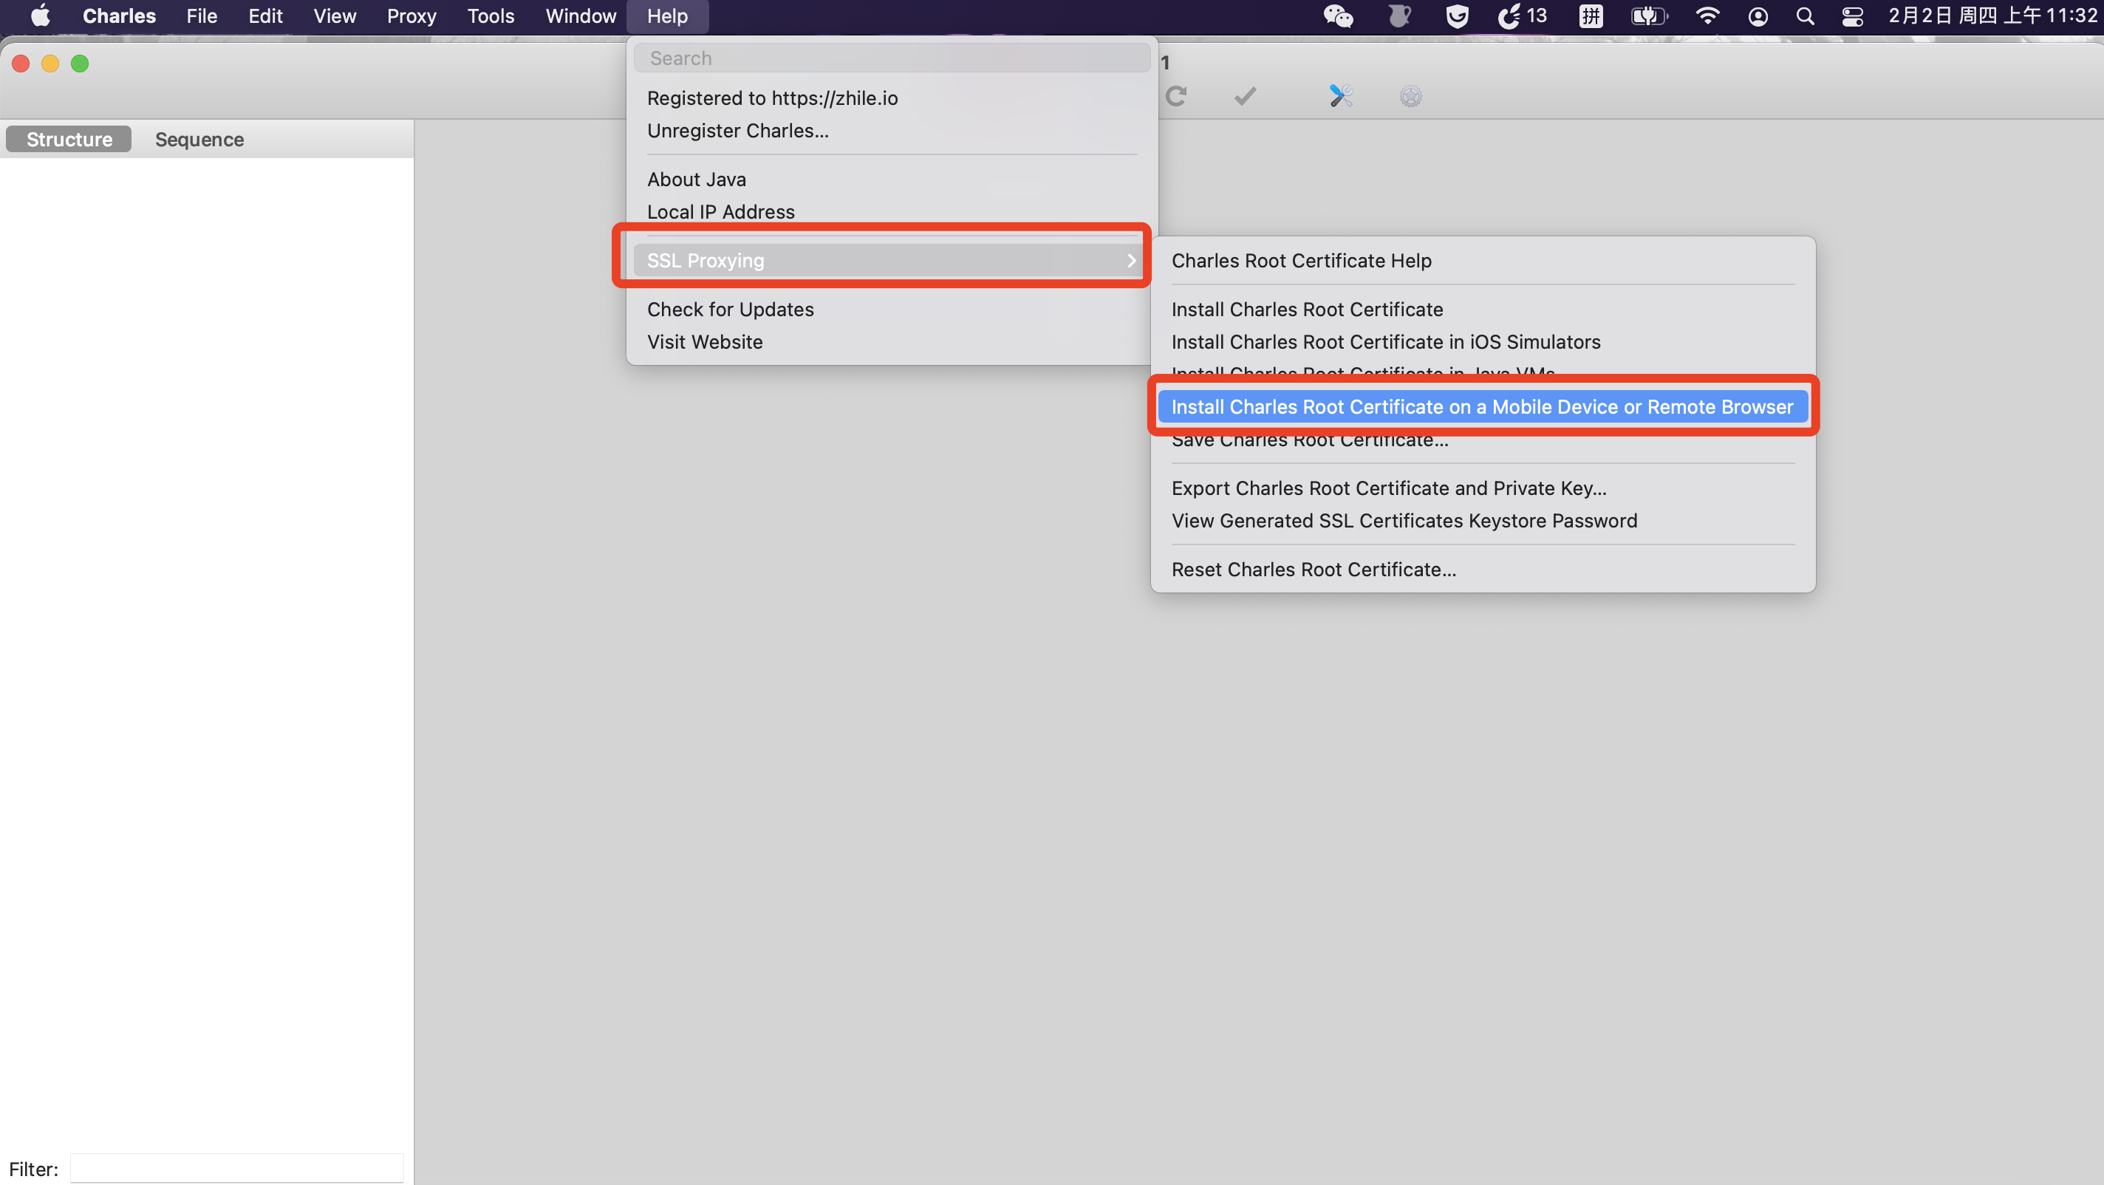Open WeChat from the menu bar

1338,16
